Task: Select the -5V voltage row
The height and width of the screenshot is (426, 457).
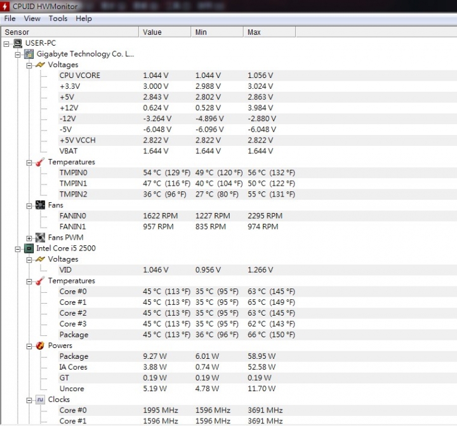Action: coord(257,129)
